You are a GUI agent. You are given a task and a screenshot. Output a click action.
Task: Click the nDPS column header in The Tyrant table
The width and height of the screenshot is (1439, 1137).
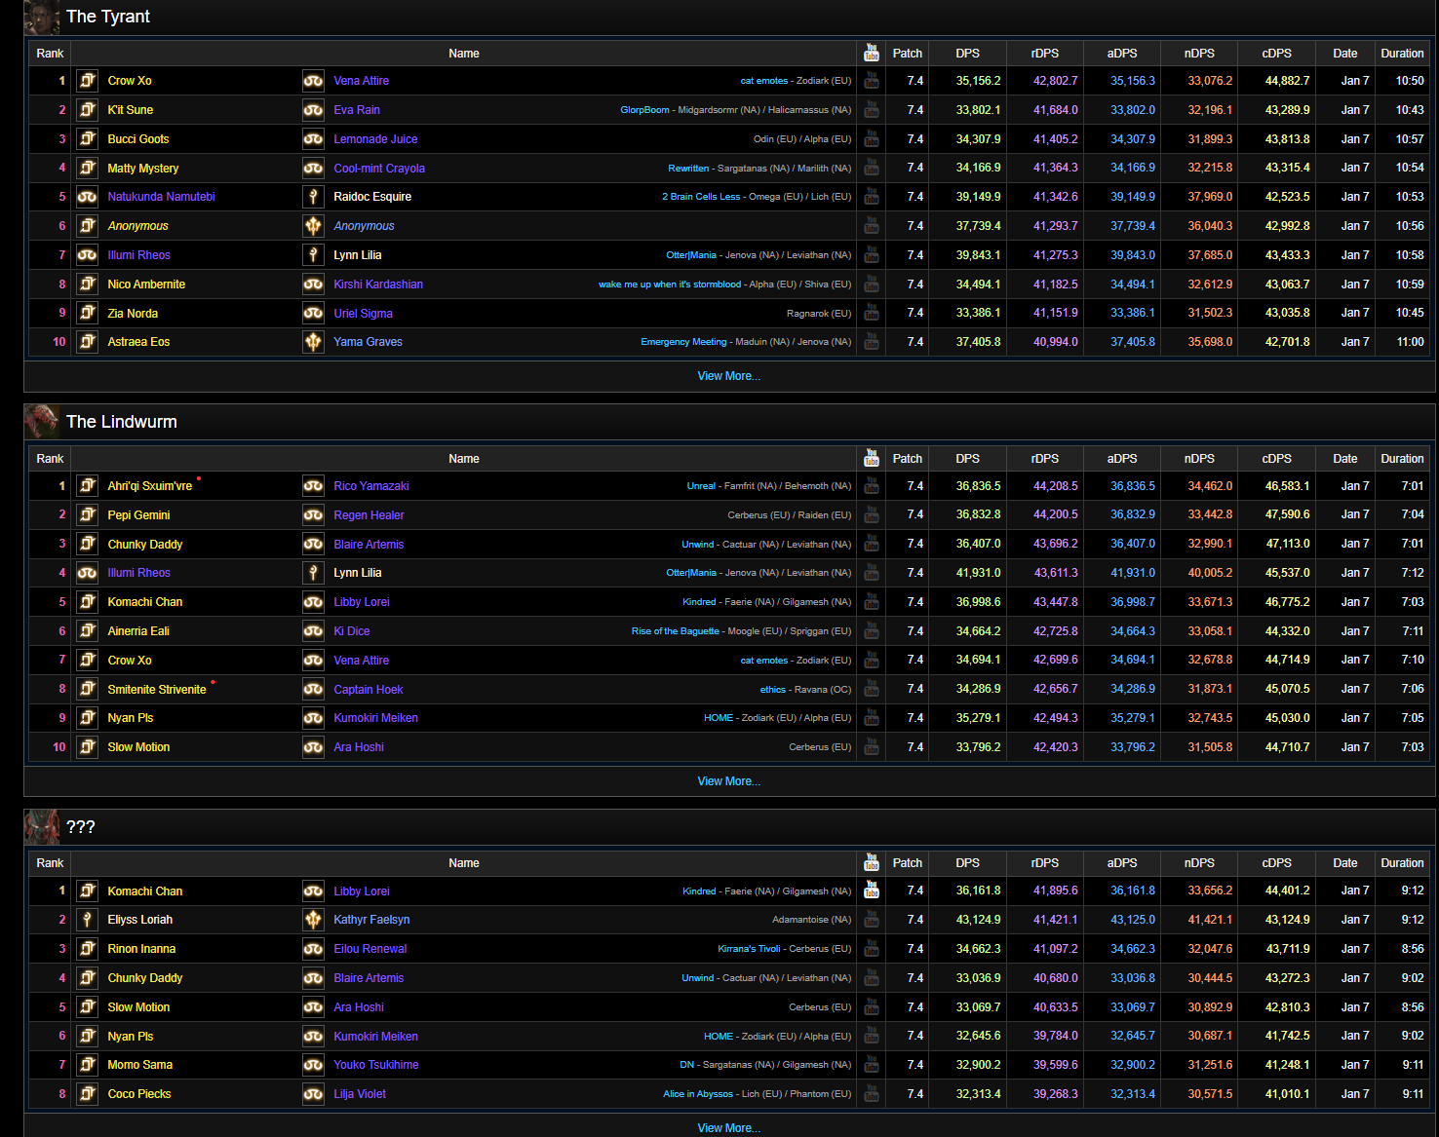coord(1199,54)
